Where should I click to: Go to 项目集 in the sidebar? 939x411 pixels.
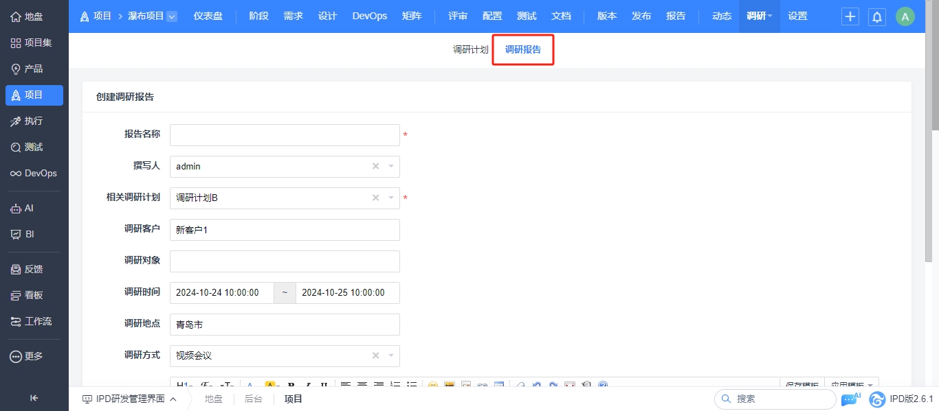coord(31,43)
